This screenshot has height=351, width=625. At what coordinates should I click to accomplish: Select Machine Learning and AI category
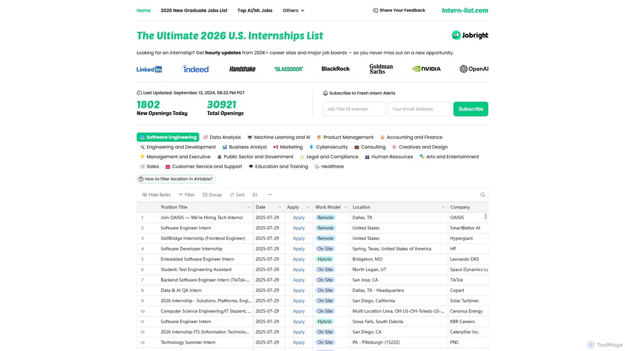(279, 137)
